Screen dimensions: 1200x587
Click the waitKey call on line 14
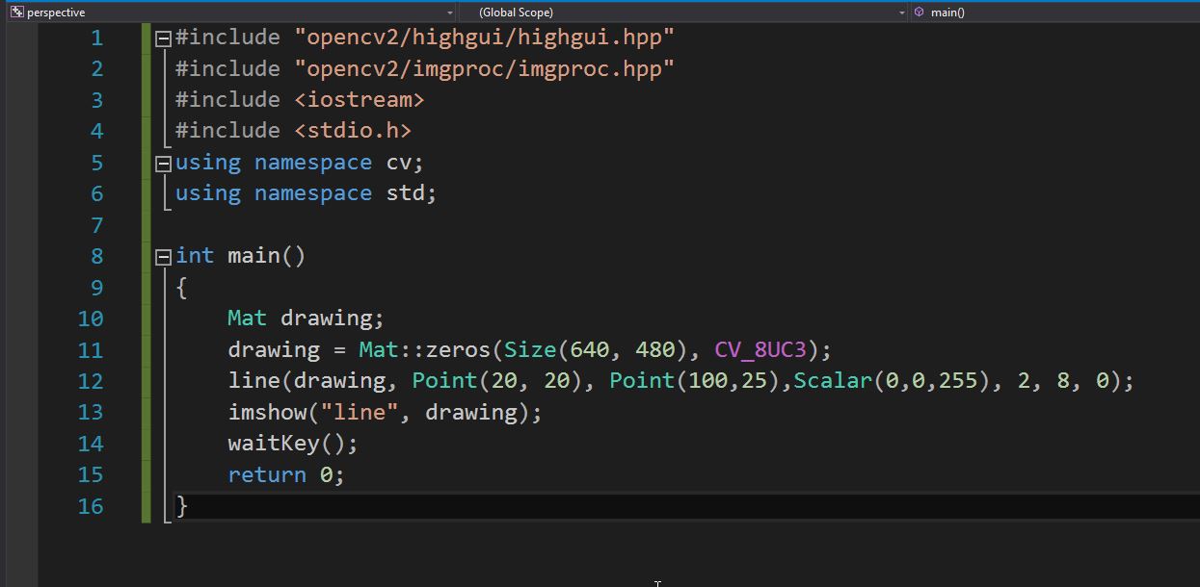[271, 443]
